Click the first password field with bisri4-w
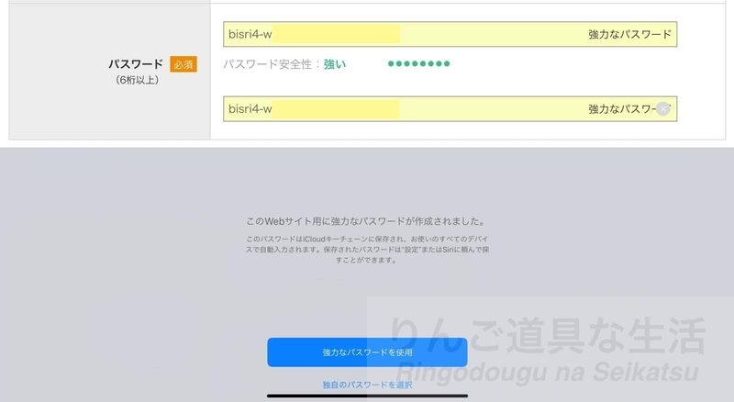 click(x=450, y=34)
